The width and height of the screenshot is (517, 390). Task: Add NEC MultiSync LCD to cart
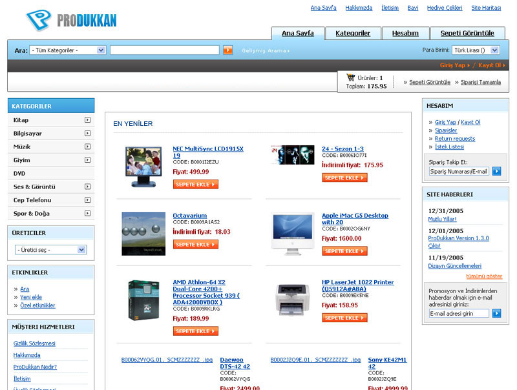[x=196, y=185]
